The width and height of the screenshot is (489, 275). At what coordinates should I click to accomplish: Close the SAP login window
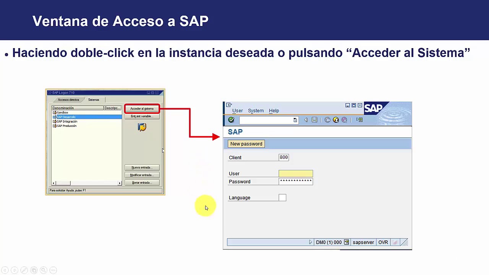point(359,105)
